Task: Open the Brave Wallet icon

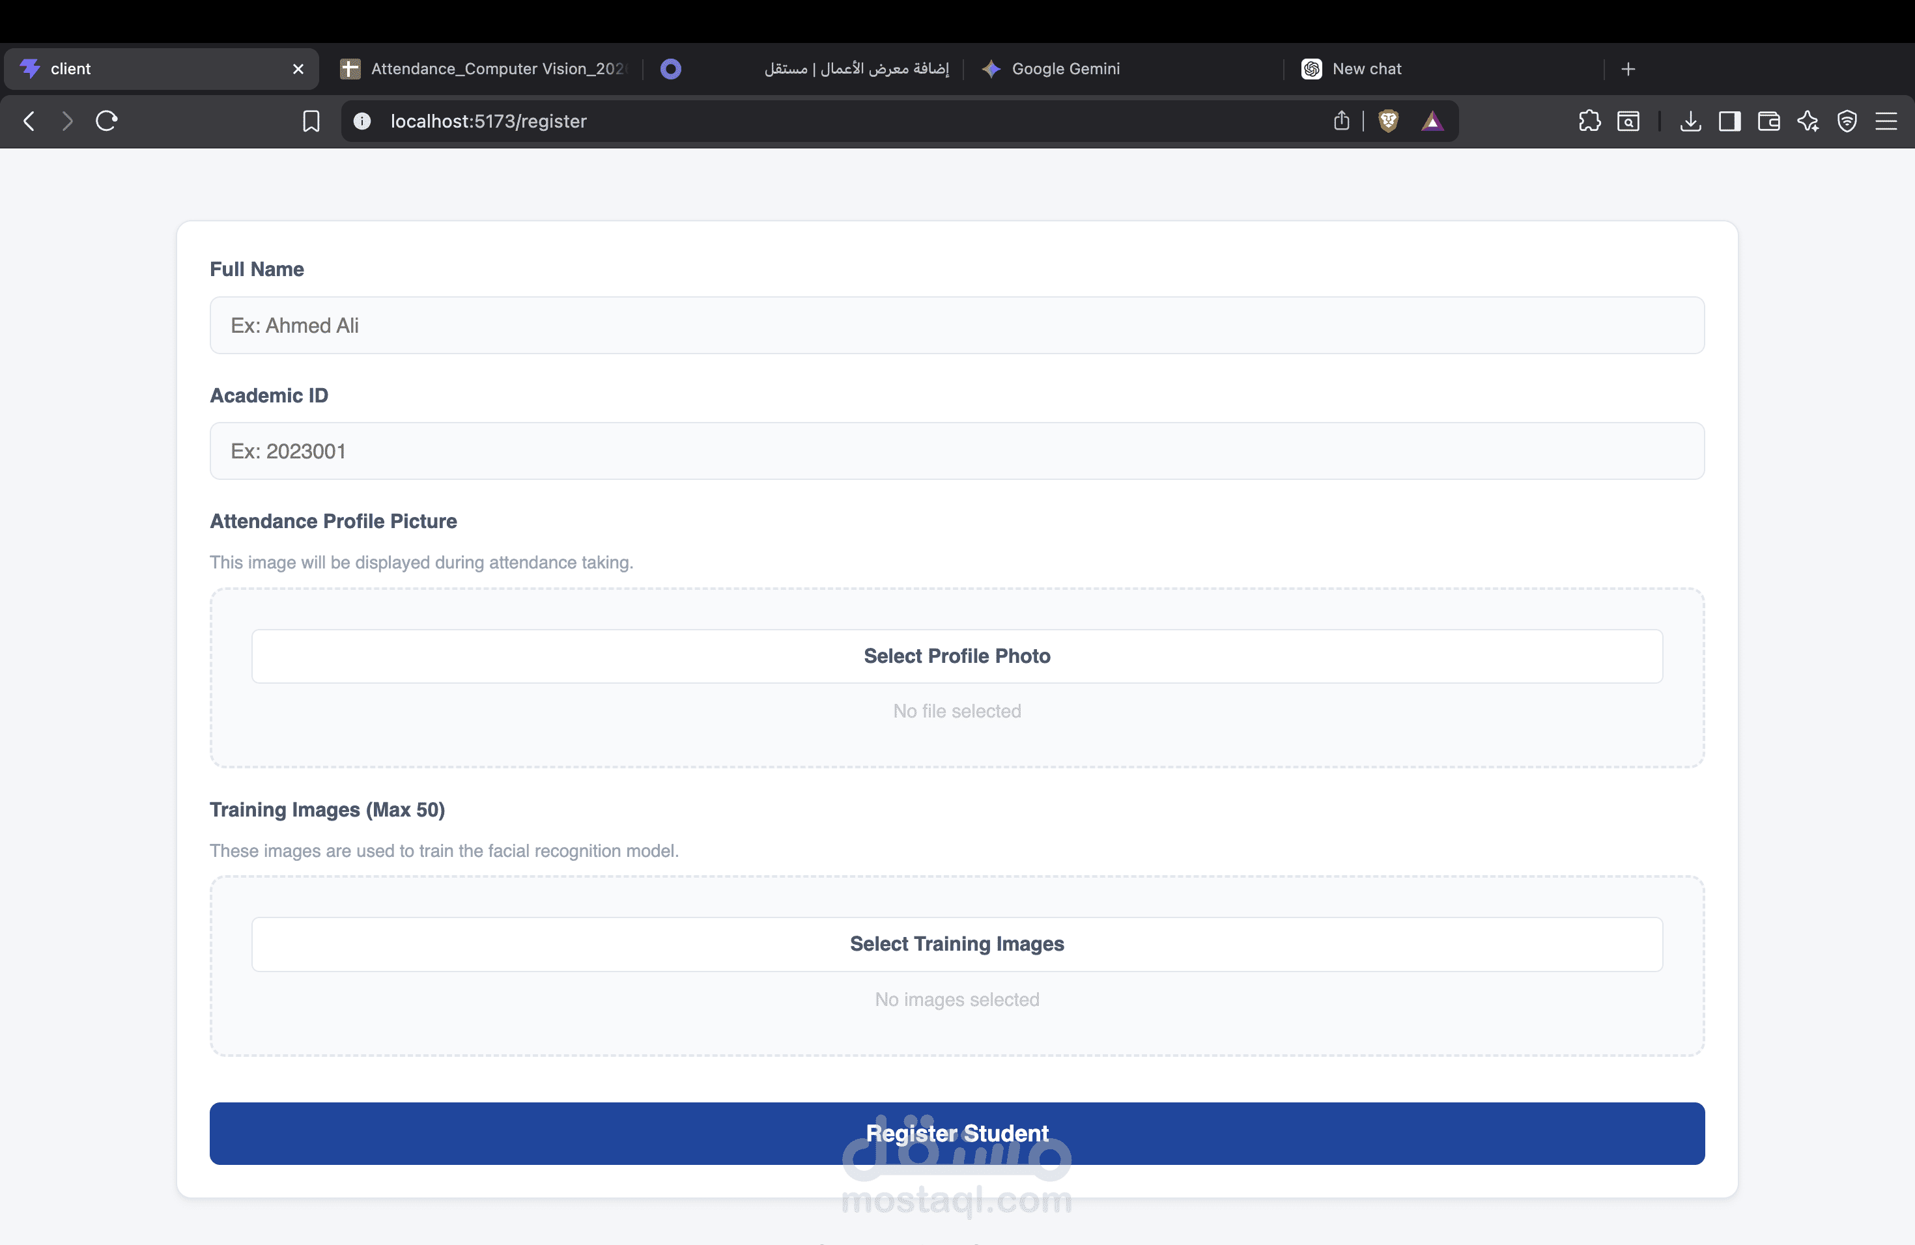Action: [x=1768, y=120]
